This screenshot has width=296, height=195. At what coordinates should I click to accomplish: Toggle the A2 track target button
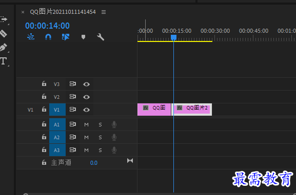(57, 137)
